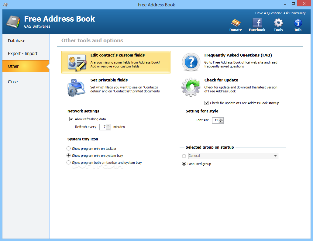Image resolution: width=313 pixels, height=241 pixels.
Task: Click Ask Community link
Action: (294, 13)
